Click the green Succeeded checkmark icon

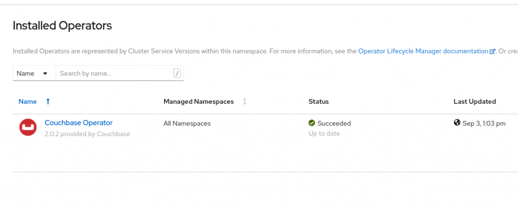tap(312, 123)
